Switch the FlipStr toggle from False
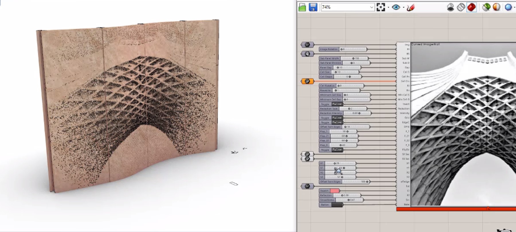 tap(337, 150)
